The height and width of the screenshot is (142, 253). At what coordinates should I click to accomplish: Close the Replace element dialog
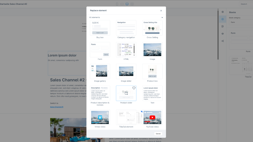161,11
